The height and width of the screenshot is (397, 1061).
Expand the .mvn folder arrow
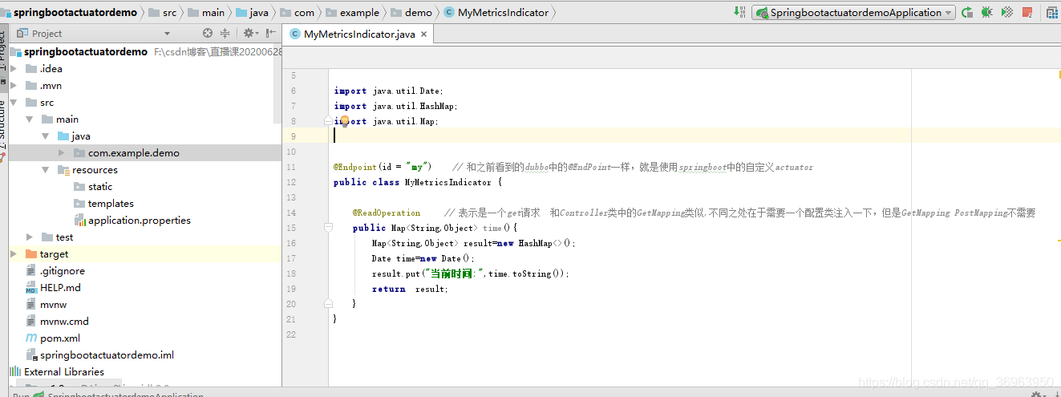14,86
